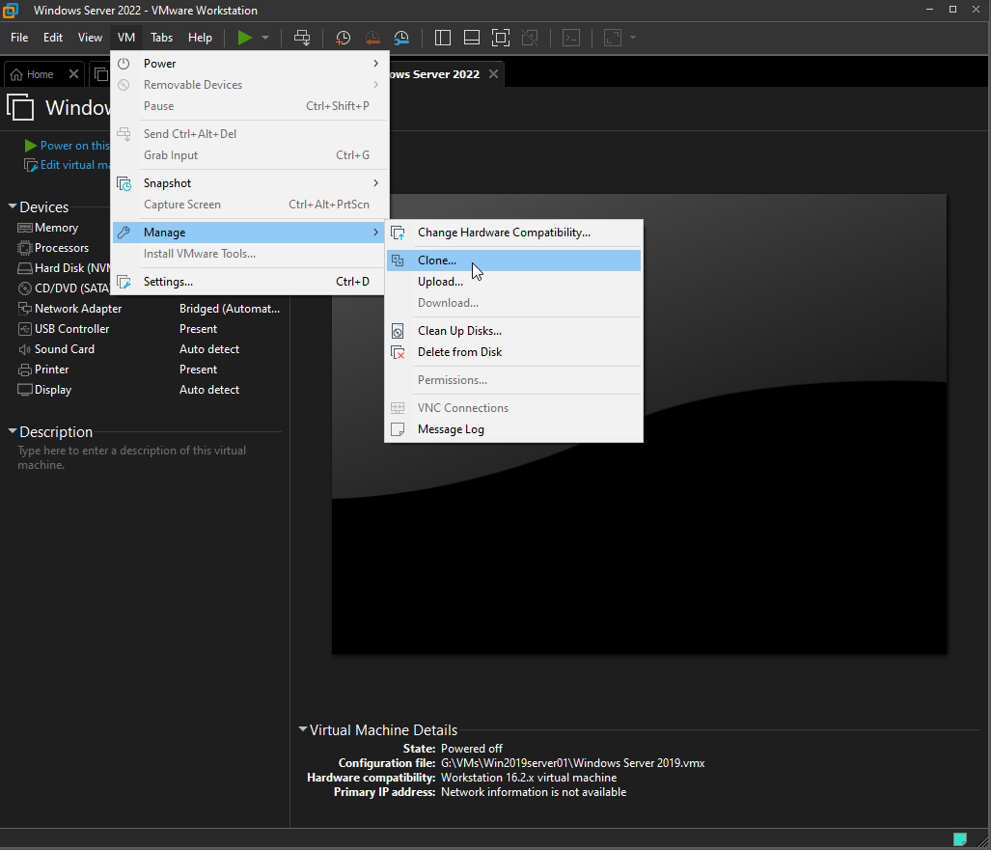Click the Unity mode toolbar icon
Screen dimensions: 991x850
530,38
